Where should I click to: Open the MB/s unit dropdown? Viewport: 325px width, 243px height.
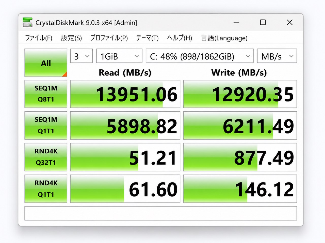click(277, 56)
